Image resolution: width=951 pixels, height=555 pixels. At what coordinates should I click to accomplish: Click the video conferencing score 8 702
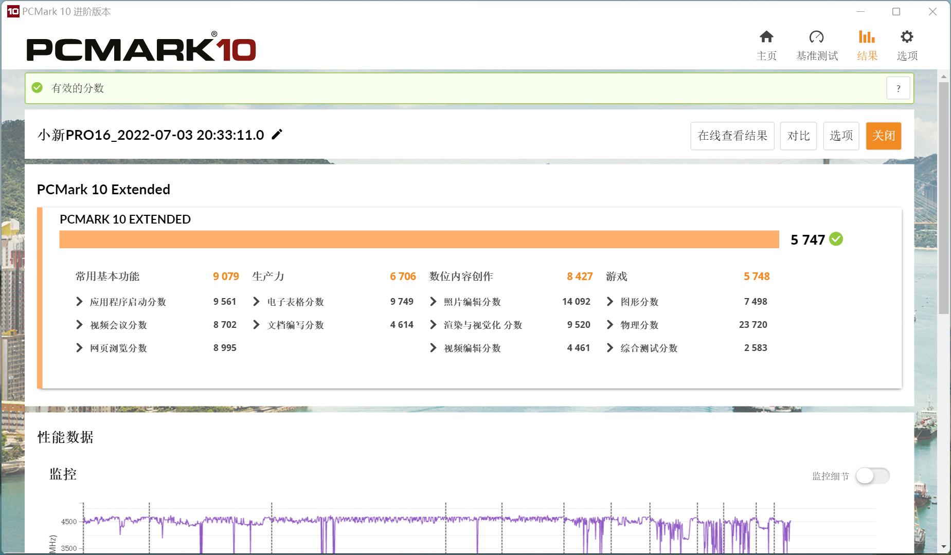tap(225, 325)
